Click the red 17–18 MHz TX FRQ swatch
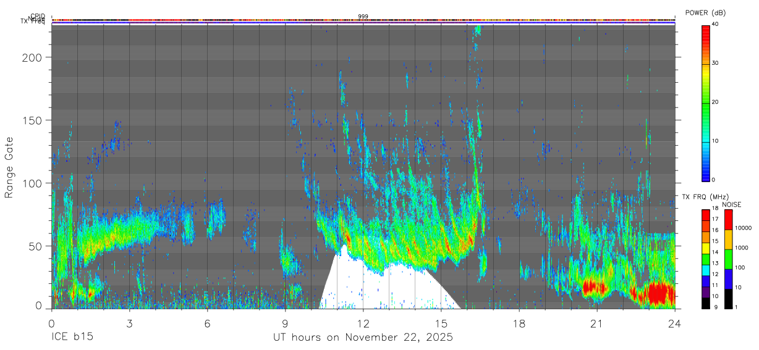The height and width of the screenshot is (350, 759). point(705,215)
